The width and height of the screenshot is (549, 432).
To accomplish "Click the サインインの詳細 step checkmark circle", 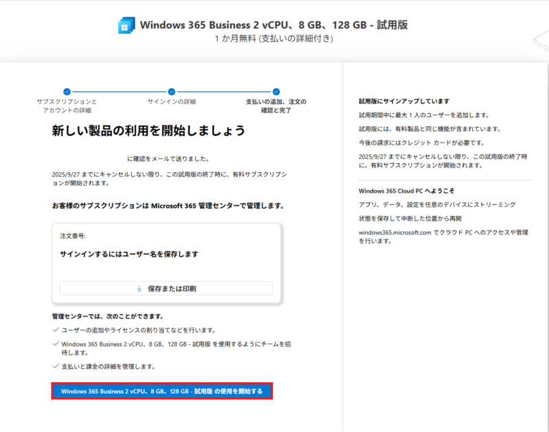I will (x=172, y=92).
